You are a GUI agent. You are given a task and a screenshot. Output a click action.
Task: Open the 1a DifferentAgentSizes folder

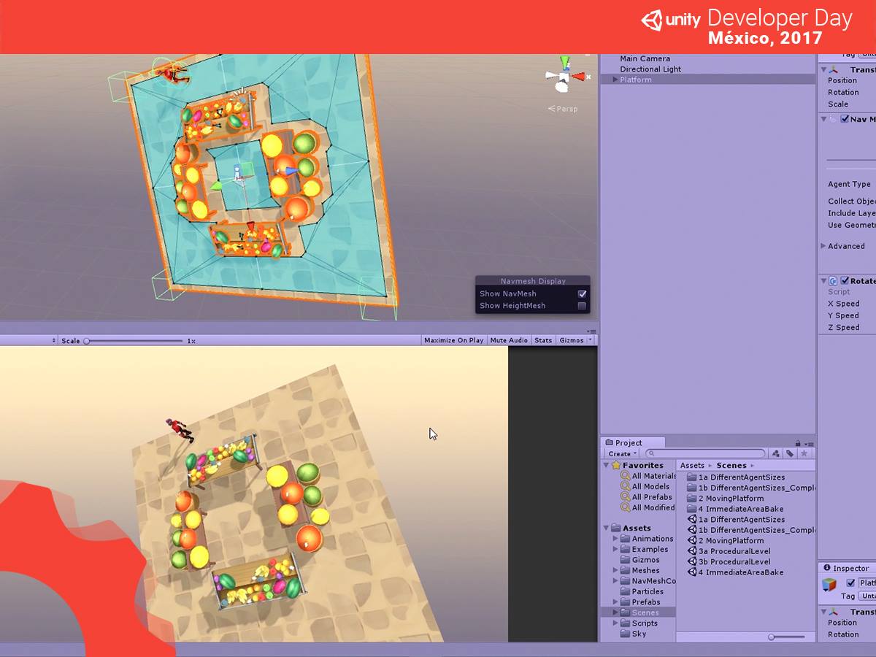coord(736,477)
